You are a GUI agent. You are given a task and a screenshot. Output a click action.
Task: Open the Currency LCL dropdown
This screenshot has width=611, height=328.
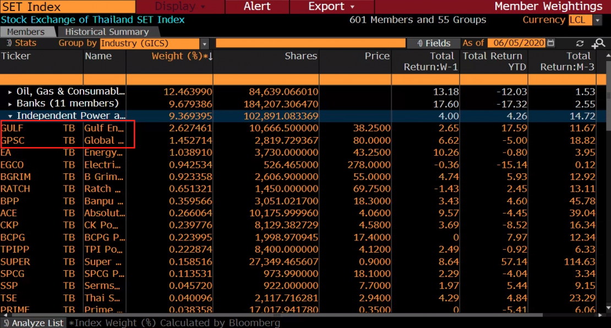pos(597,20)
